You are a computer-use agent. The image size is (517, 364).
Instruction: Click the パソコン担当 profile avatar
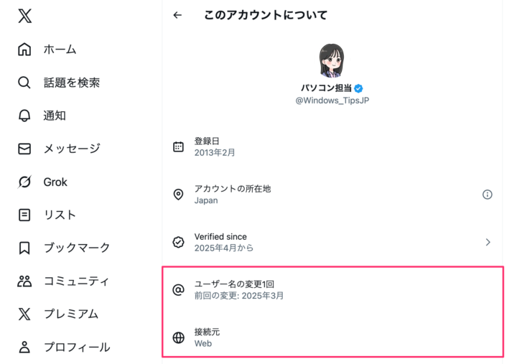tap(332, 61)
